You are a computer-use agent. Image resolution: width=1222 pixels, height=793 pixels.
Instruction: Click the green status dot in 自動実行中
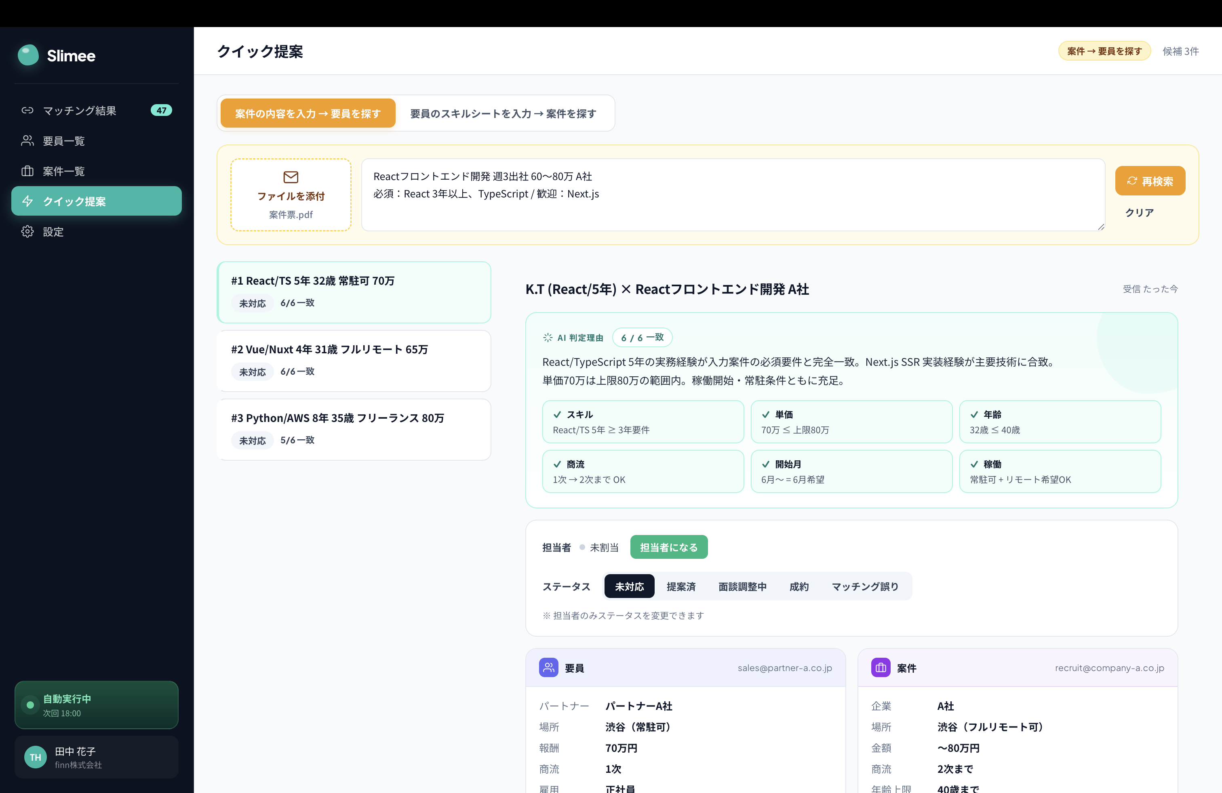30,705
